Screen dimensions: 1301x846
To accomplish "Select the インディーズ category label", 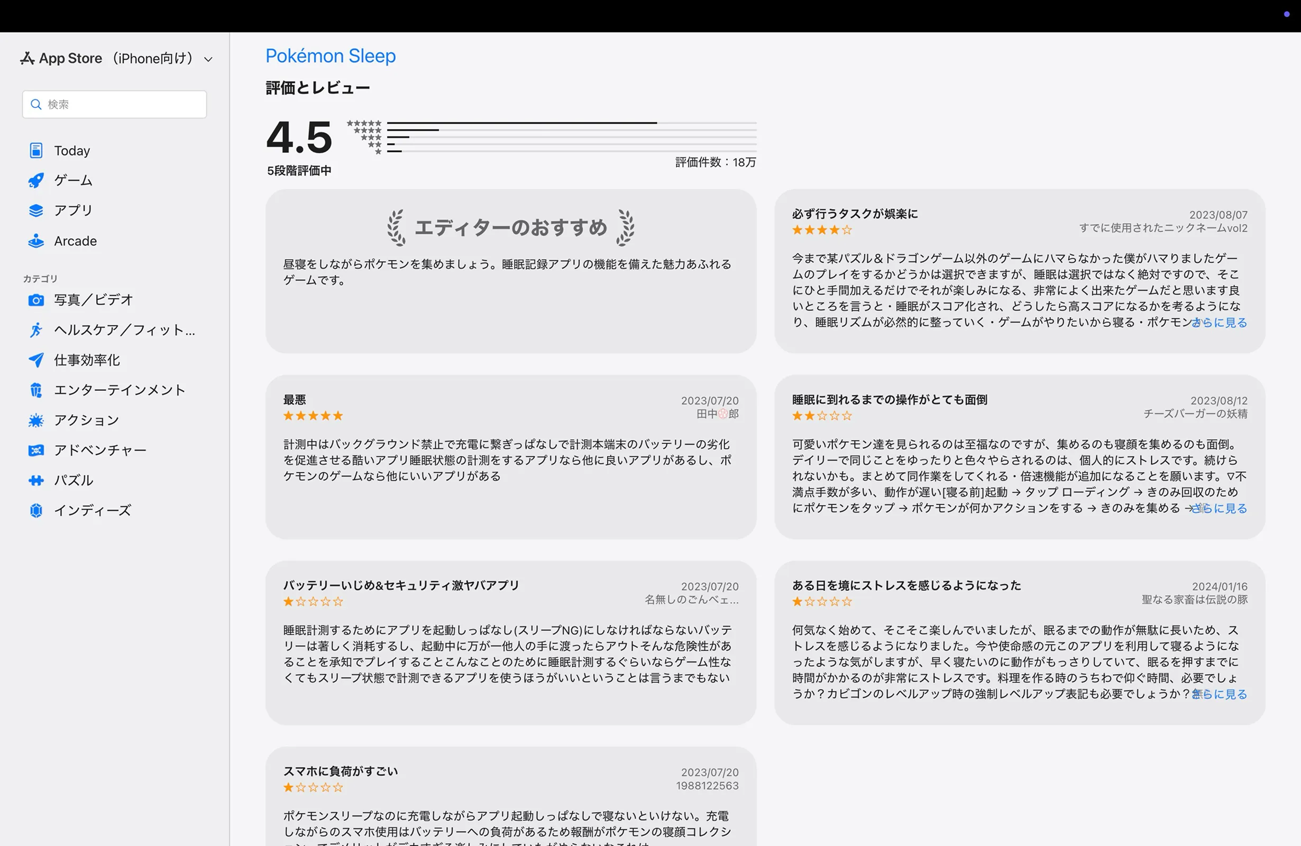I will [93, 510].
